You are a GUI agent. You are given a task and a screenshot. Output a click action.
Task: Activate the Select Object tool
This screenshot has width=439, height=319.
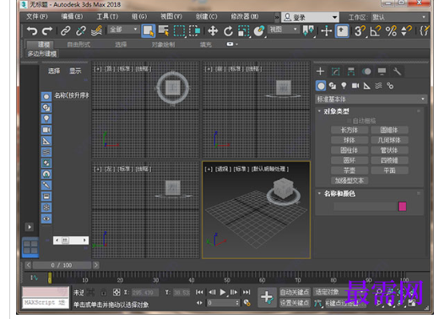pos(148,30)
